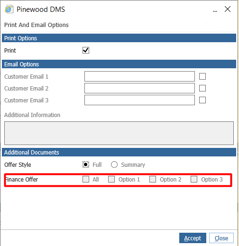The image size is (239, 246).
Task: Click inside the Additional Information text area
Action: [x=119, y=133]
